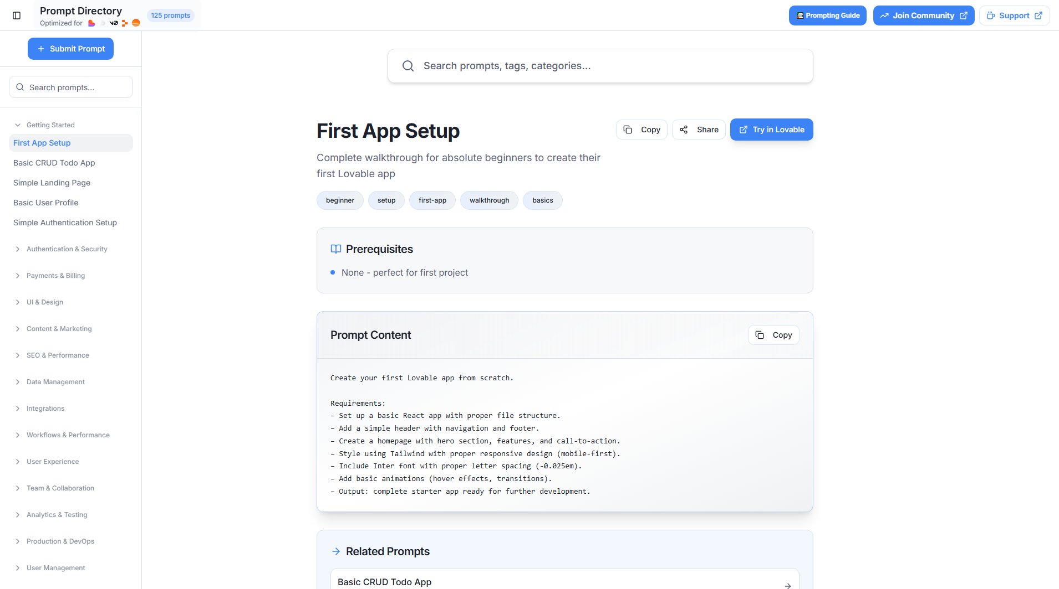Click the share network icon
The width and height of the screenshot is (1059, 589).
point(684,130)
